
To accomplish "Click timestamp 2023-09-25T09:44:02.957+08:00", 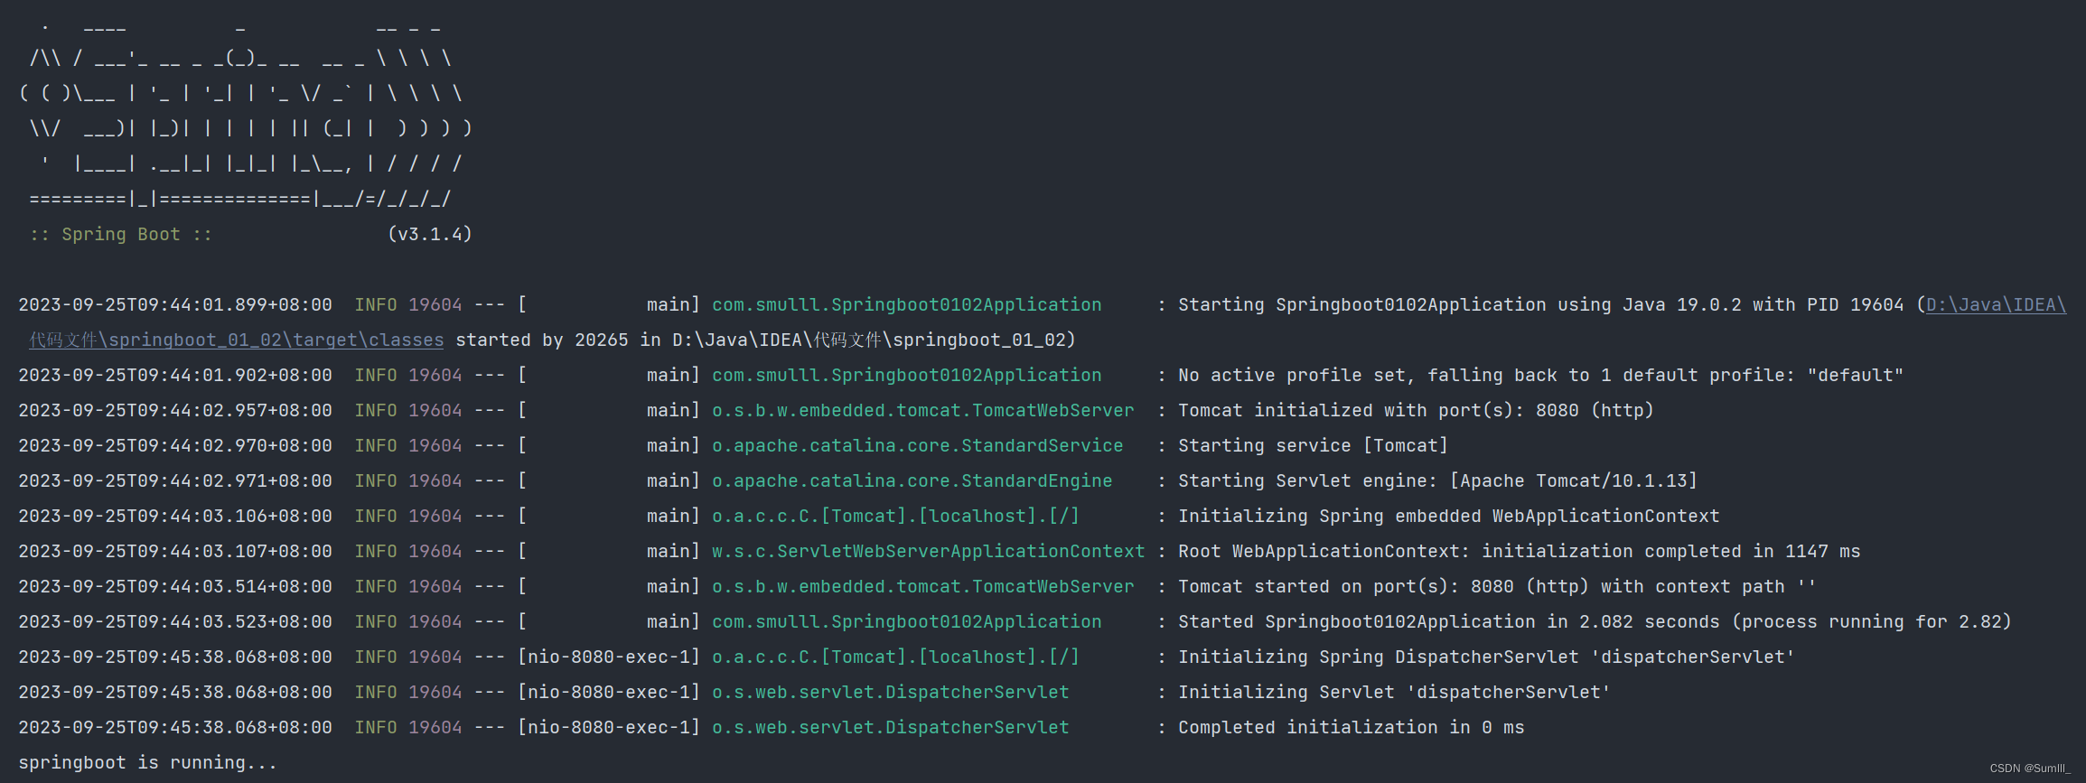I will (175, 411).
